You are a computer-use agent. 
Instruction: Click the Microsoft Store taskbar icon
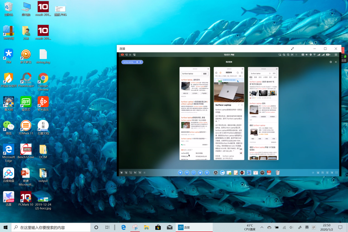coord(158,227)
